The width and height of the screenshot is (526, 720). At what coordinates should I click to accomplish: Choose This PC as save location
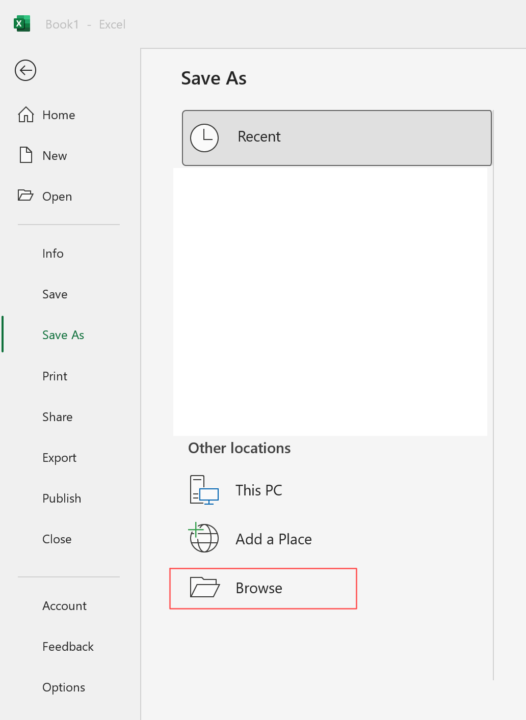click(259, 490)
